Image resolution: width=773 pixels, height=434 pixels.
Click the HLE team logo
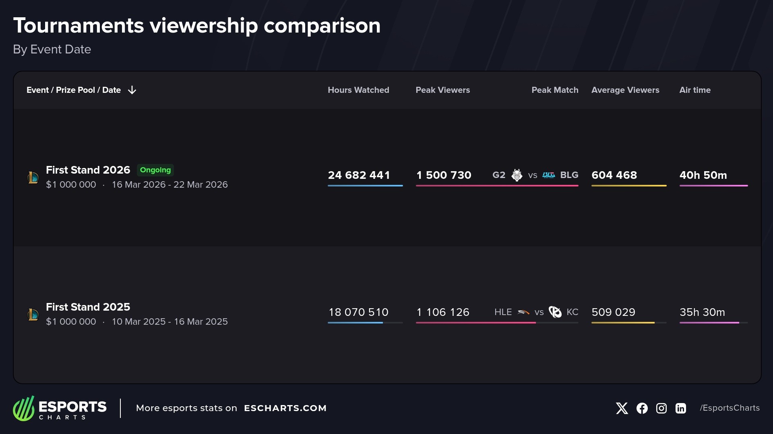tap(523, 312)
